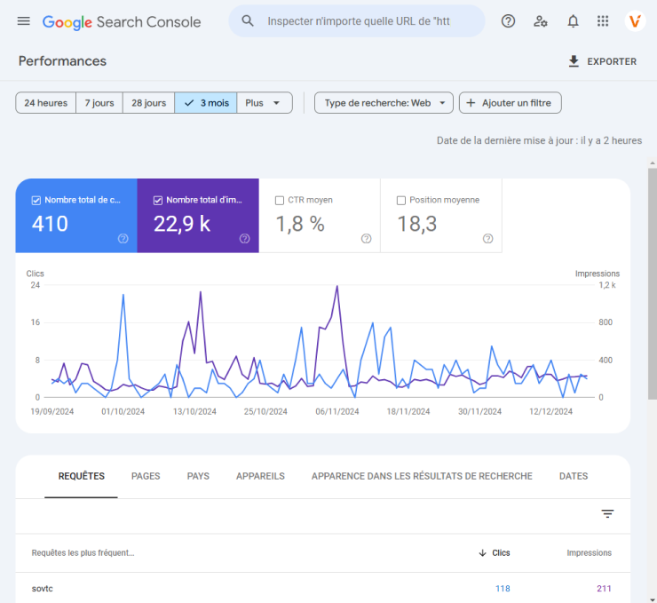Click the 13/10/2024 date on chart axis
Screen dimensions: 657x603
tap(194, 411)
